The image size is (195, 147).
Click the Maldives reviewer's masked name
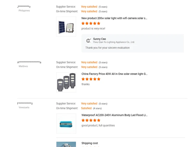tap(29, 62)
